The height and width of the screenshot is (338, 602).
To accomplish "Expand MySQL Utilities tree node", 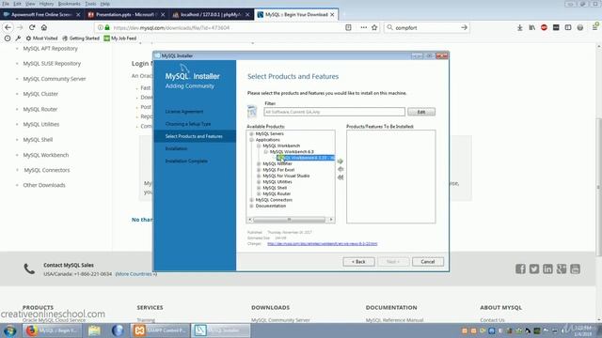I will (259, 182).
